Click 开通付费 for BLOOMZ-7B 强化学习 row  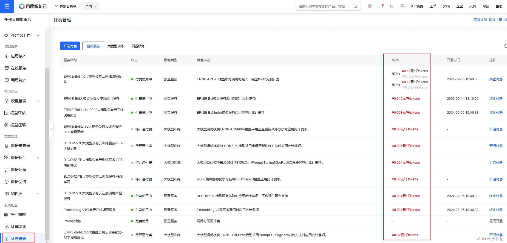496,179
